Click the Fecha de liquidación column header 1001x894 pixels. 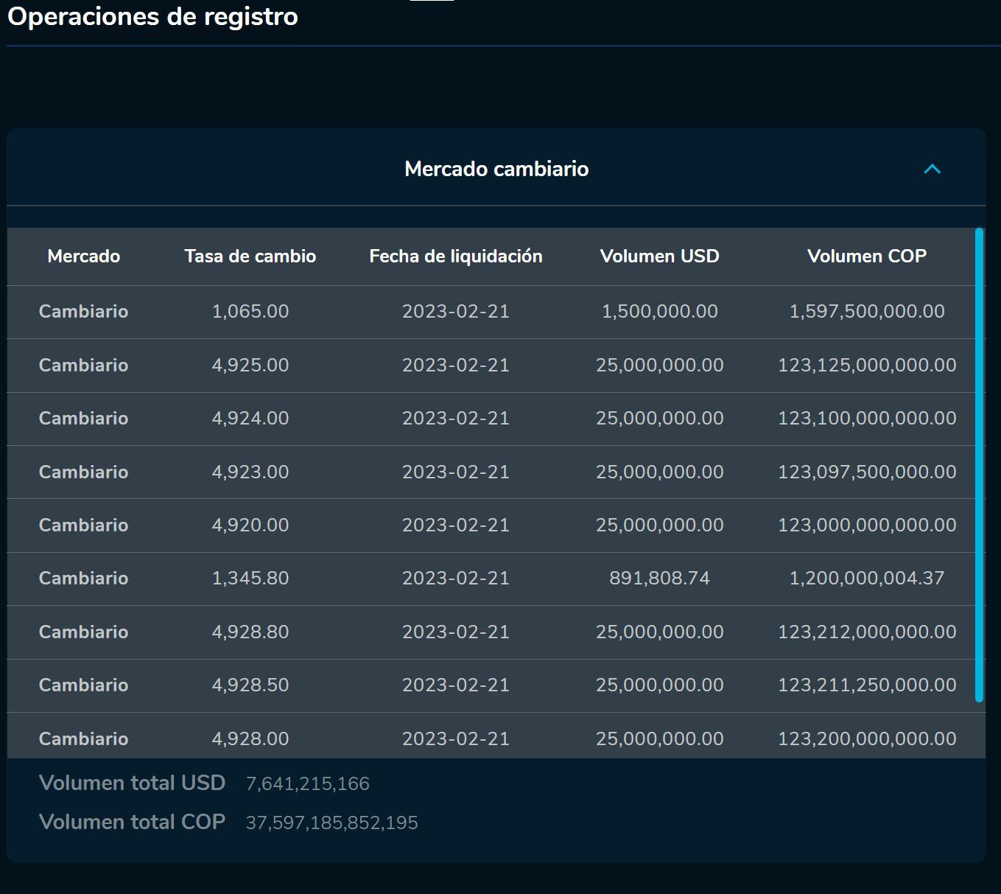coord(455,256)
